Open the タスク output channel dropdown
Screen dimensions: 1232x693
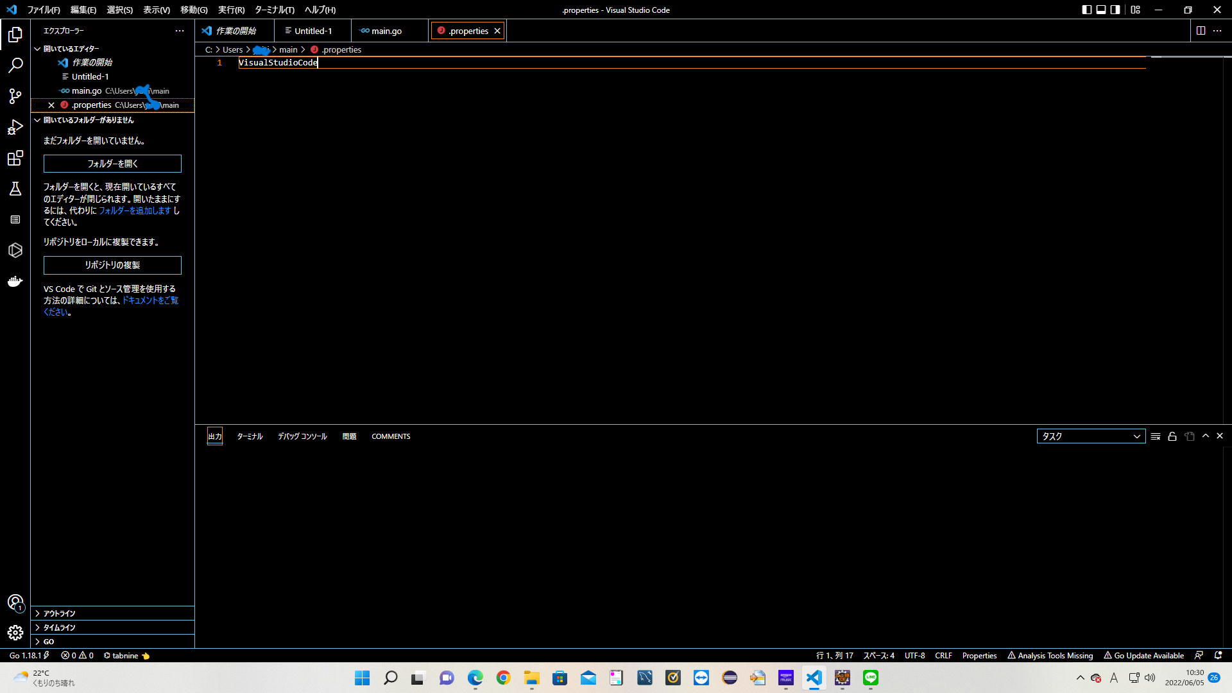[1091, 436]
